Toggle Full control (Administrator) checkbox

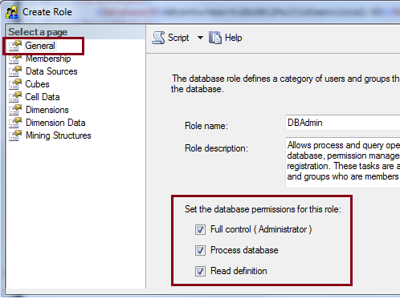200,229
